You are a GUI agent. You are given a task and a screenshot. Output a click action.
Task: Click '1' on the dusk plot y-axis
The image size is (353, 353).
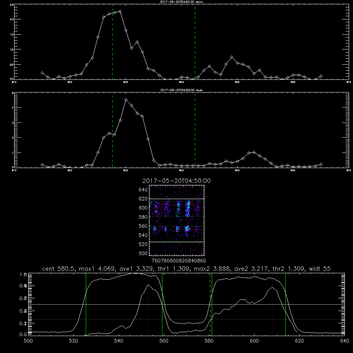pos(13,152)
